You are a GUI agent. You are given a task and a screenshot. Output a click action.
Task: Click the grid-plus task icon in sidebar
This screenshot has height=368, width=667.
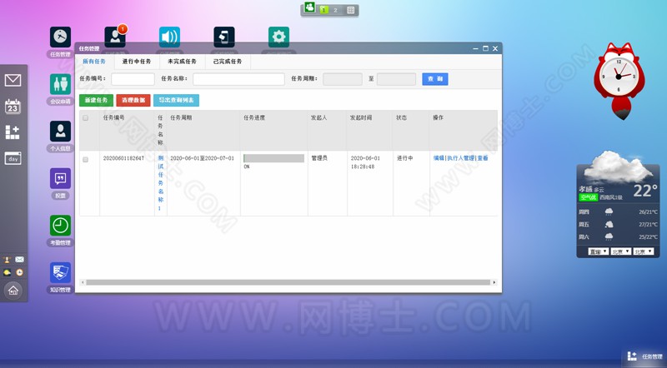(13, 132)
